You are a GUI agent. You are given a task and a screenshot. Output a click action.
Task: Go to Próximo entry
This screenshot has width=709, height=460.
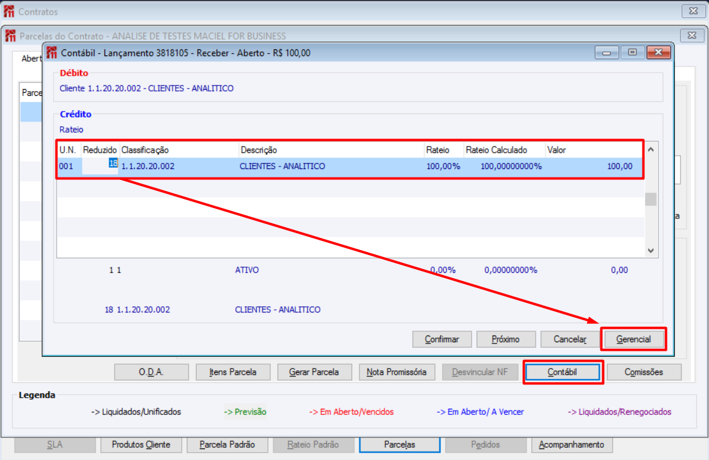[506, 339]
